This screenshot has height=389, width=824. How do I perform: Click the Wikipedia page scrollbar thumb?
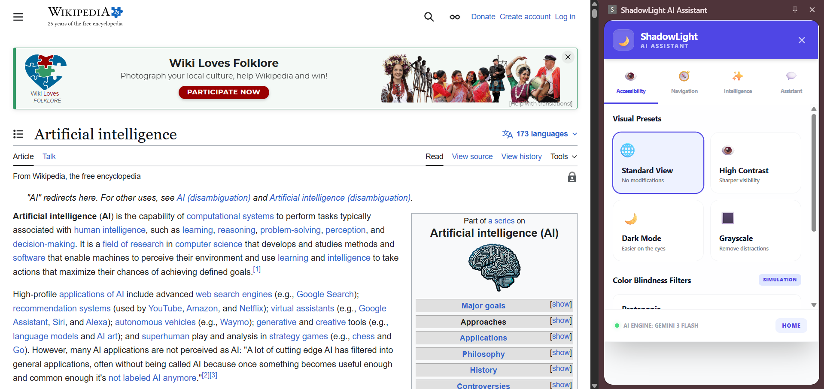[594, 13]
